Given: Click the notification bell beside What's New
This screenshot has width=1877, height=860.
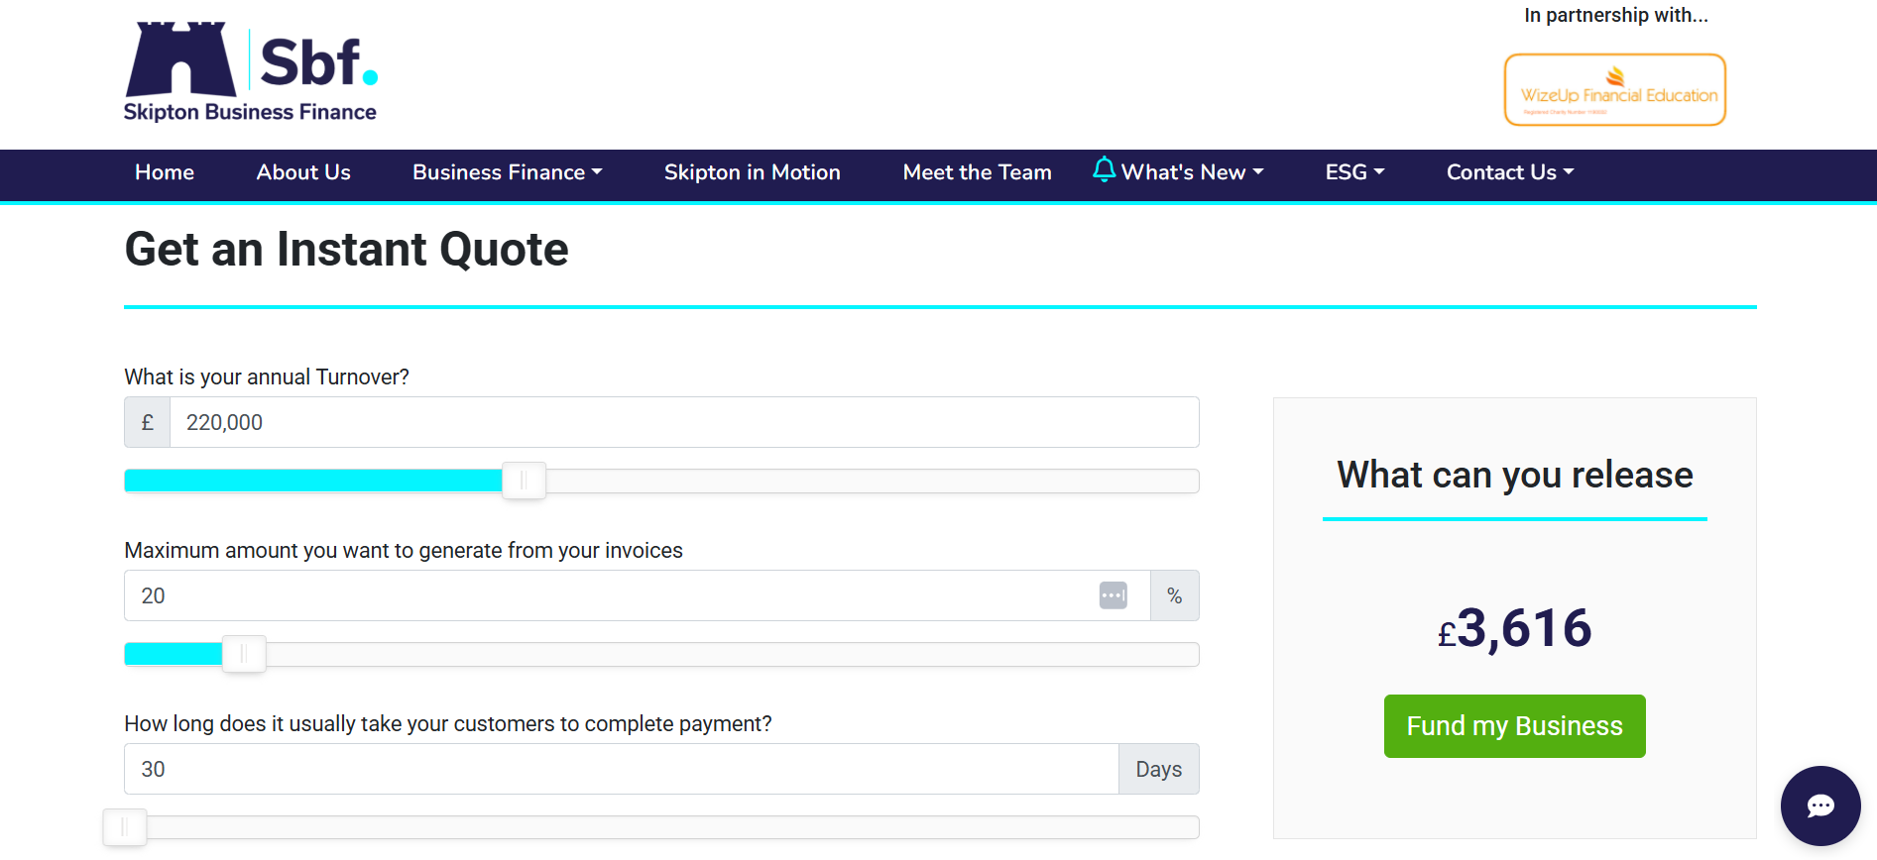Looking at the screenshot, I should 1104,169.
